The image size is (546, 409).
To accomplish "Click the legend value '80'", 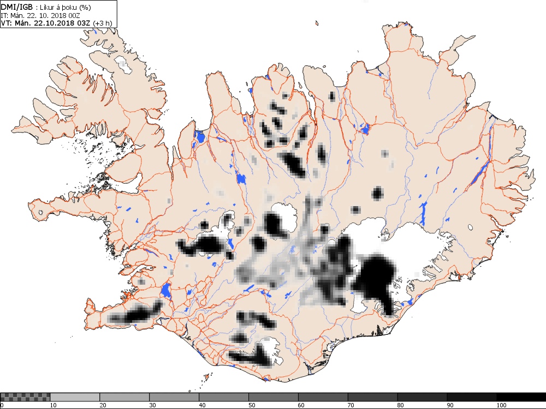I will click(401, 405).
